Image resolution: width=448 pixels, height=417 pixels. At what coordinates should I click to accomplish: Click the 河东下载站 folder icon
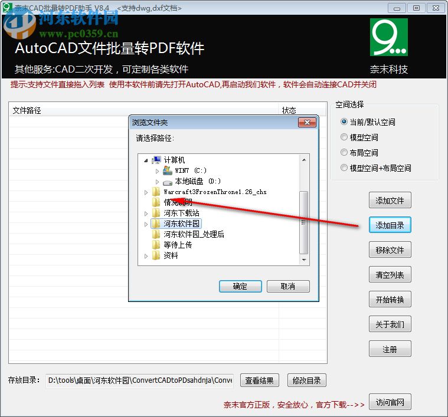156,213
